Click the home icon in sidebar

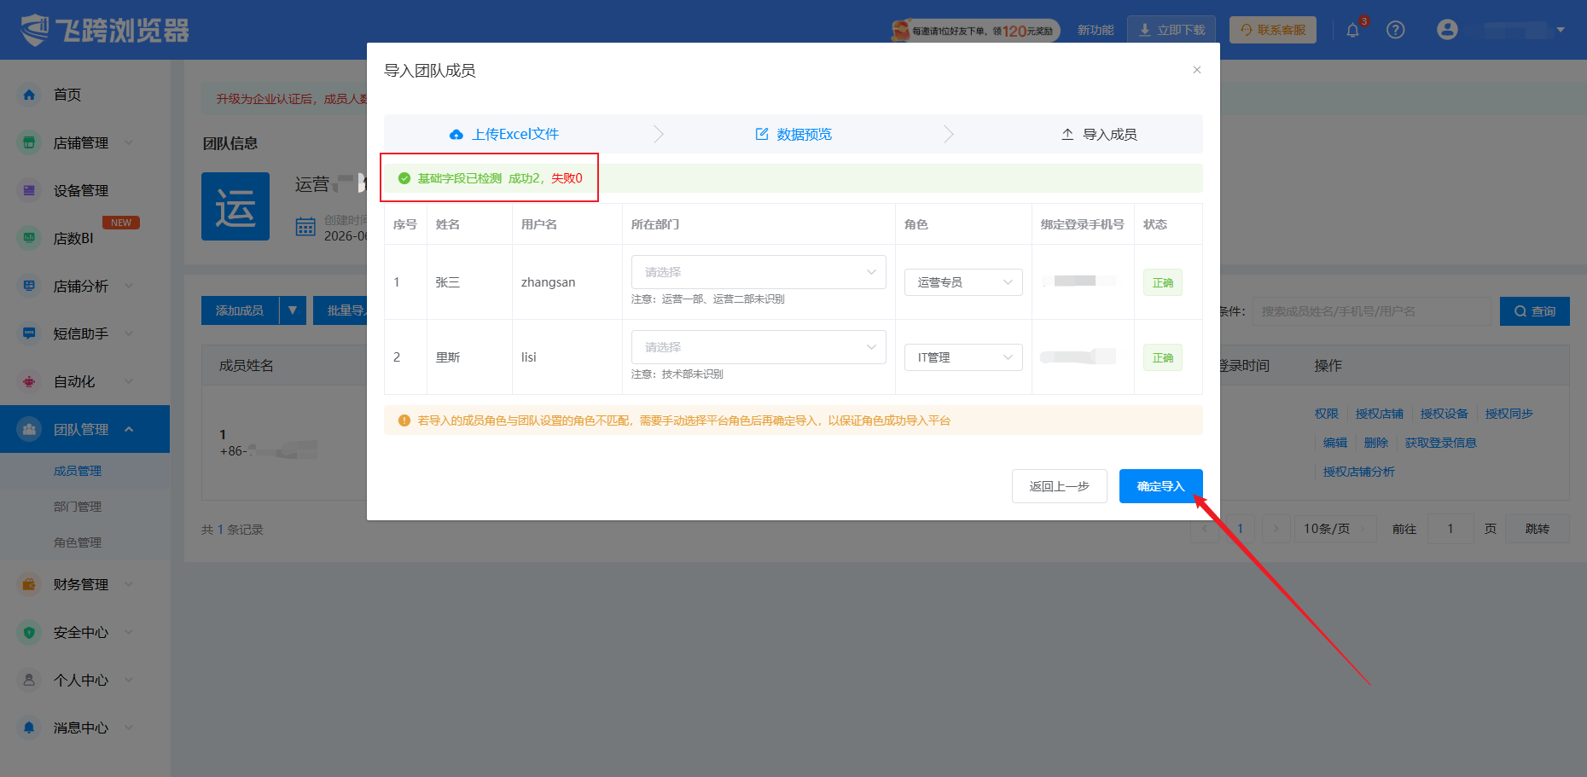click(x=29, y=95)
